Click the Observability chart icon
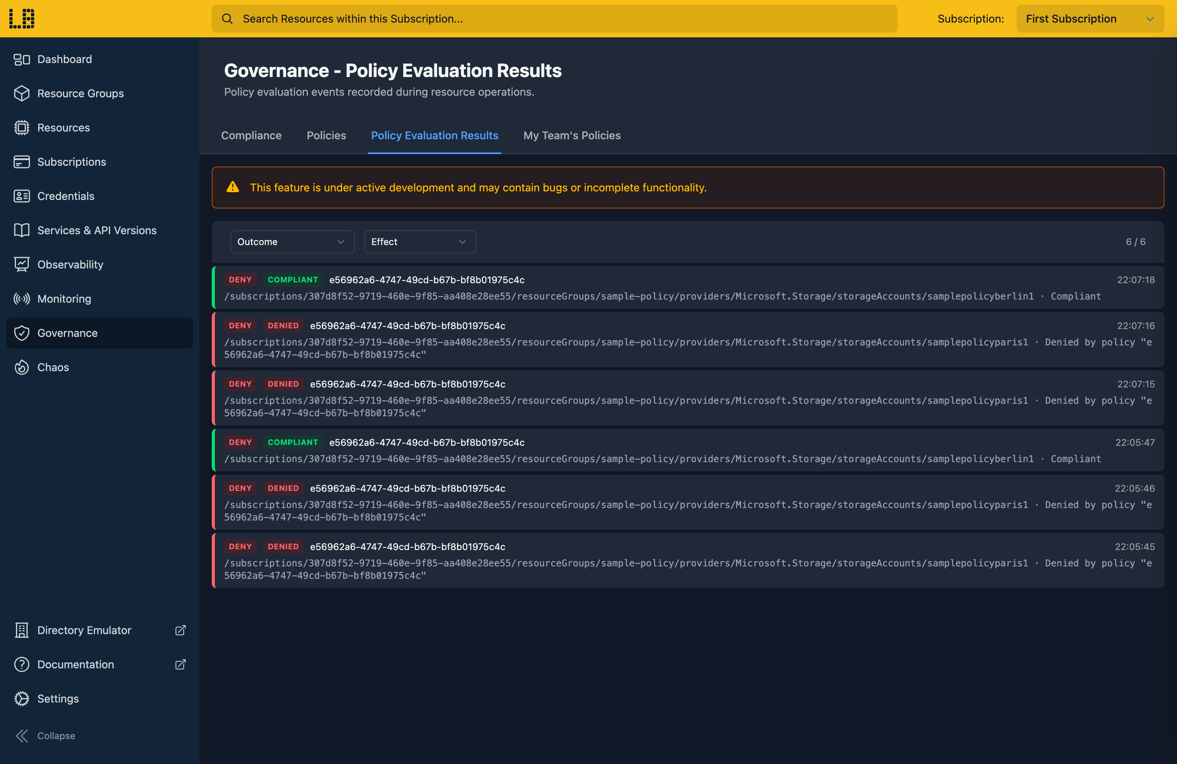 click(22, 265)
